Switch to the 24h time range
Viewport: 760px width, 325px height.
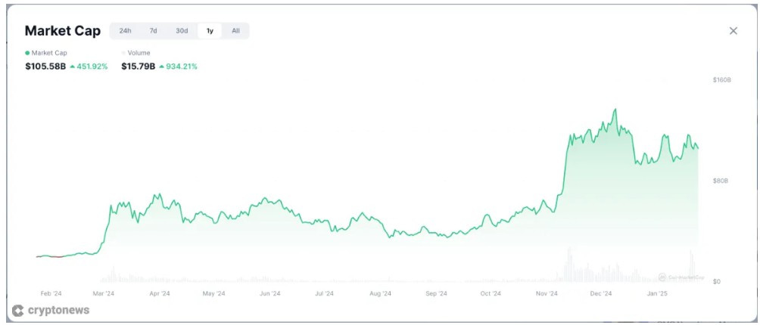tap(125, 31)
